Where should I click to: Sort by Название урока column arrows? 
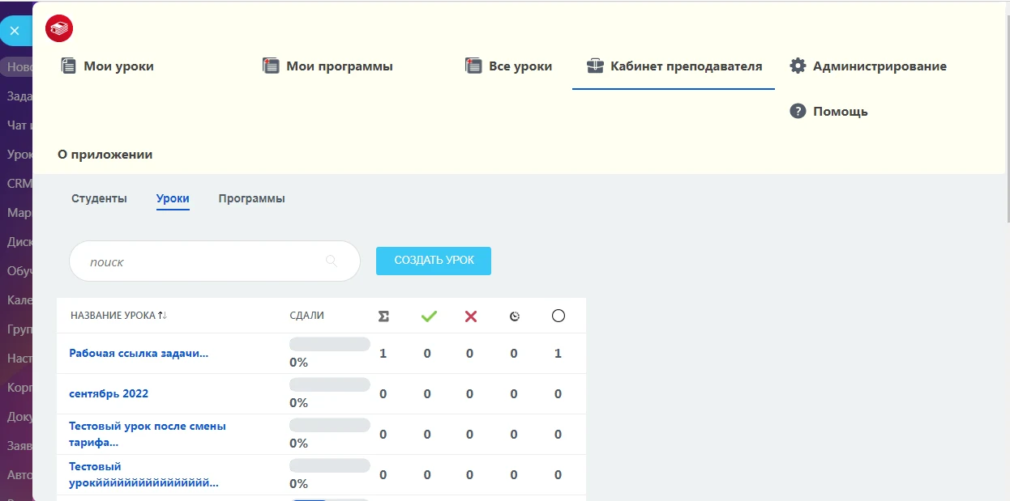162,316
